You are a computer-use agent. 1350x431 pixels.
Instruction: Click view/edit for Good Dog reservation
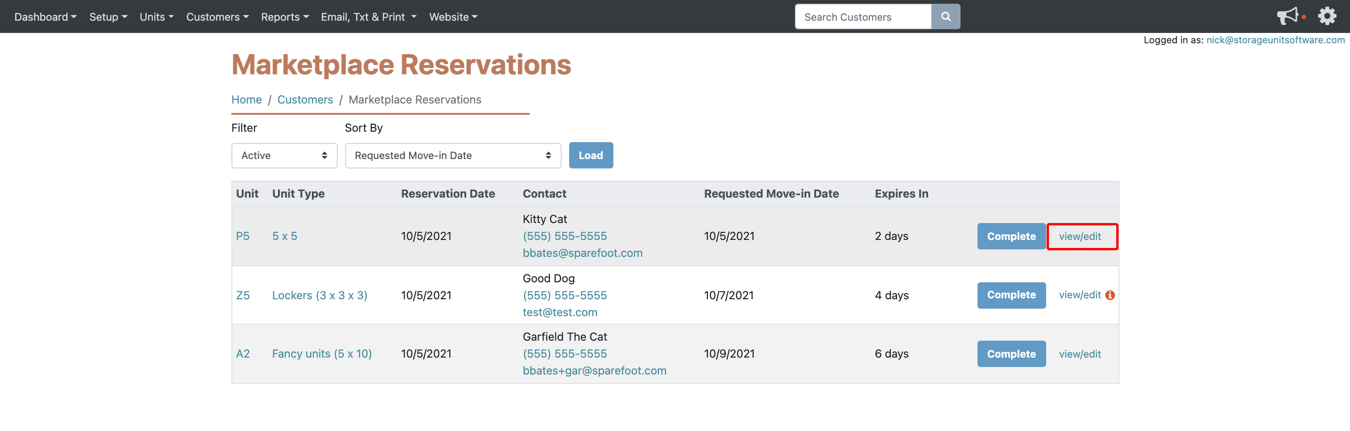(x=1080, y=295)
